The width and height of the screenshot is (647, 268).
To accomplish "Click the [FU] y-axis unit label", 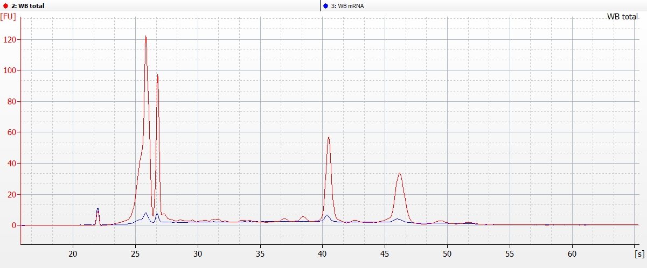I will tap(9, 17).
